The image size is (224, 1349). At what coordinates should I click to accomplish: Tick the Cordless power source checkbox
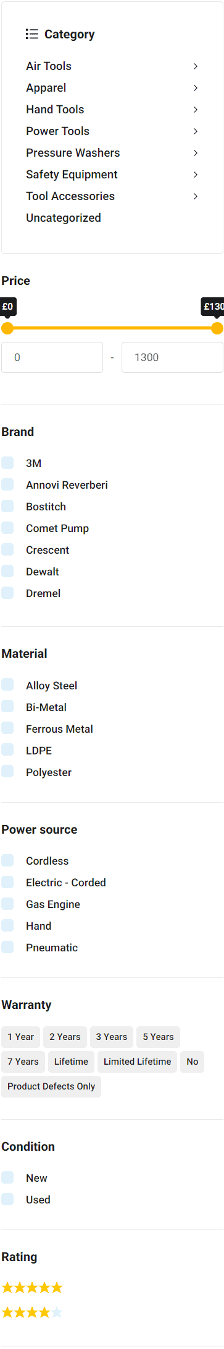[7, 860]
